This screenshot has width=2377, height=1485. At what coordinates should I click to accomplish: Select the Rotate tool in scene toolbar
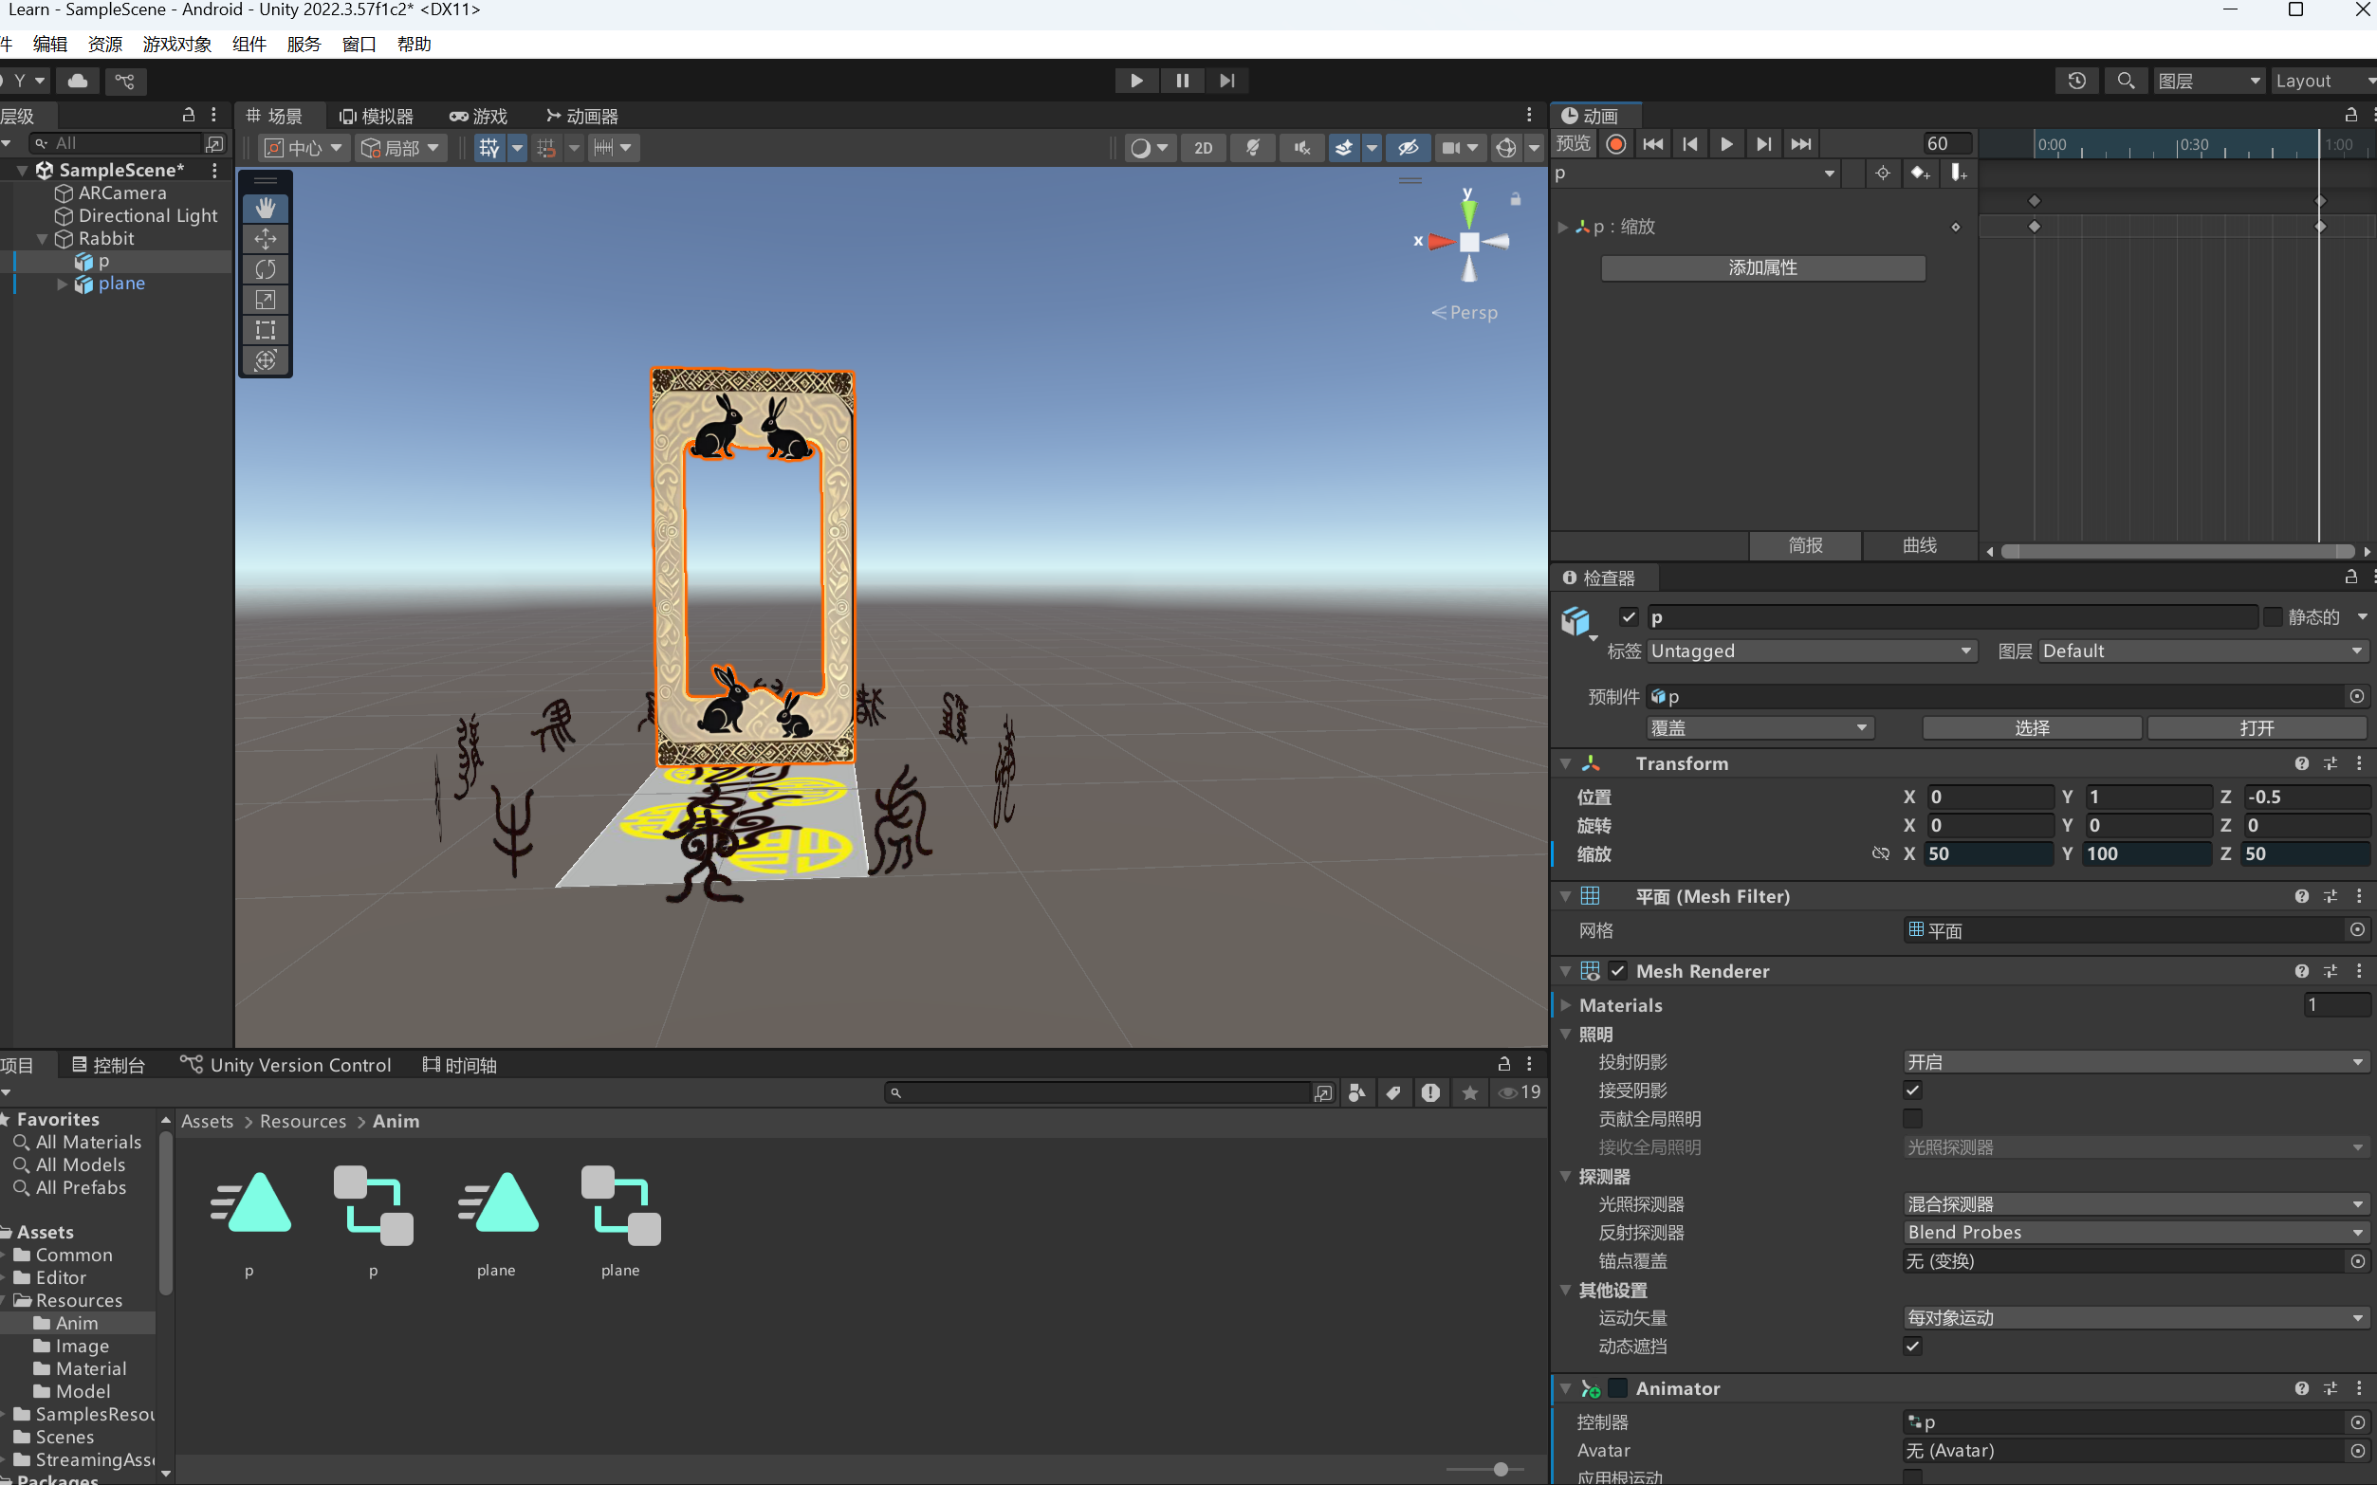266,269
